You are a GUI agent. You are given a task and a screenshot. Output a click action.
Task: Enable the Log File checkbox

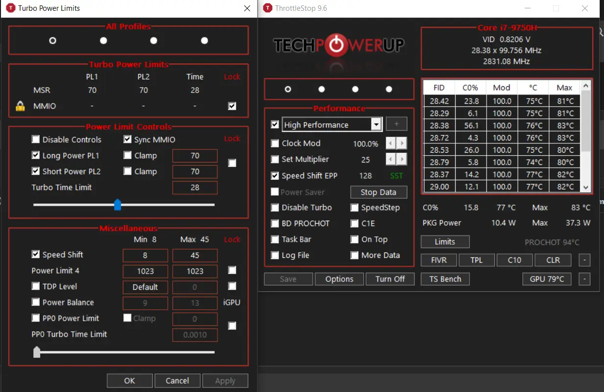[x=275, y=255]
